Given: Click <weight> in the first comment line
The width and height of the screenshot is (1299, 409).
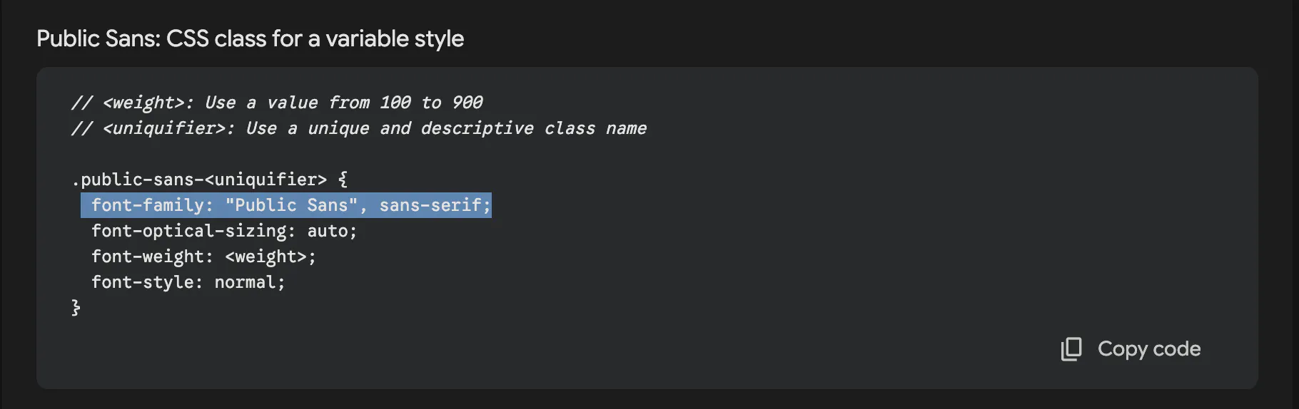Looking at the screenshot, I should 143,103.
